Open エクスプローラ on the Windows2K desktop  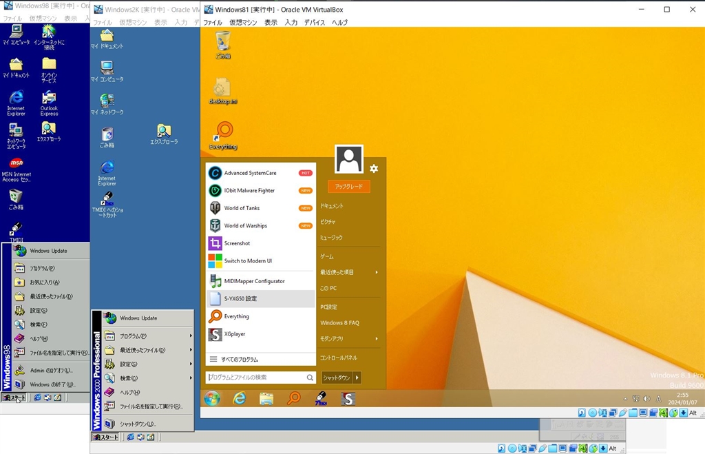(164, 134)
